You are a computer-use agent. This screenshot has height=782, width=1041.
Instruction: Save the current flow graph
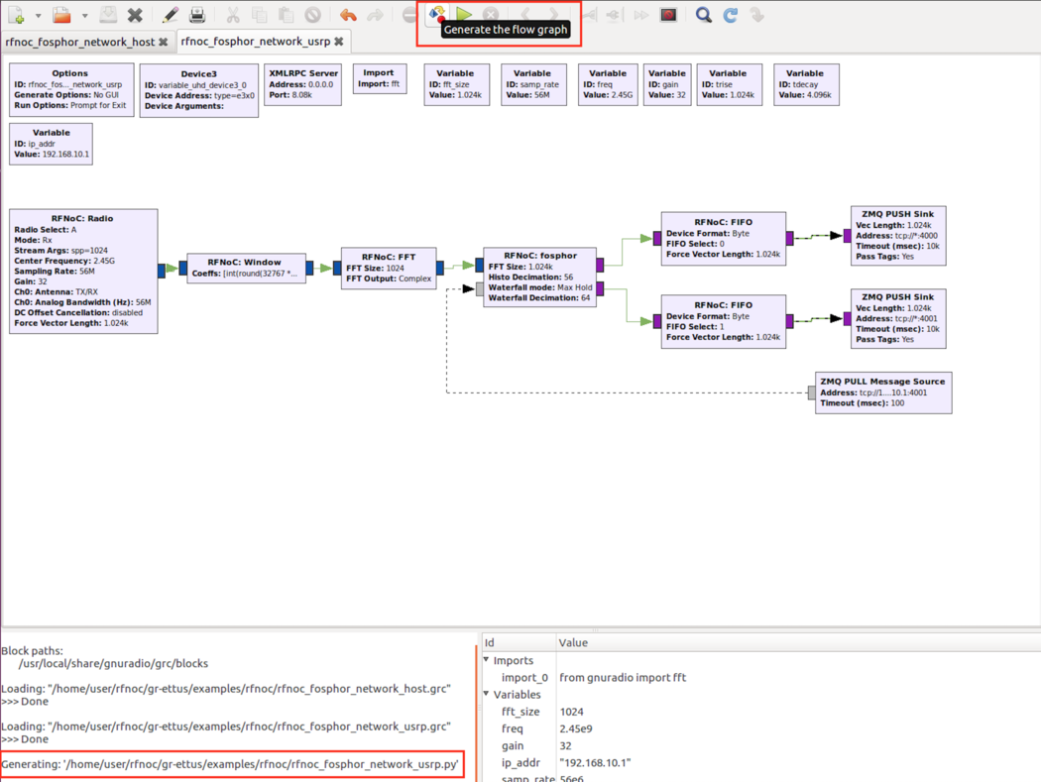point(108,14)
